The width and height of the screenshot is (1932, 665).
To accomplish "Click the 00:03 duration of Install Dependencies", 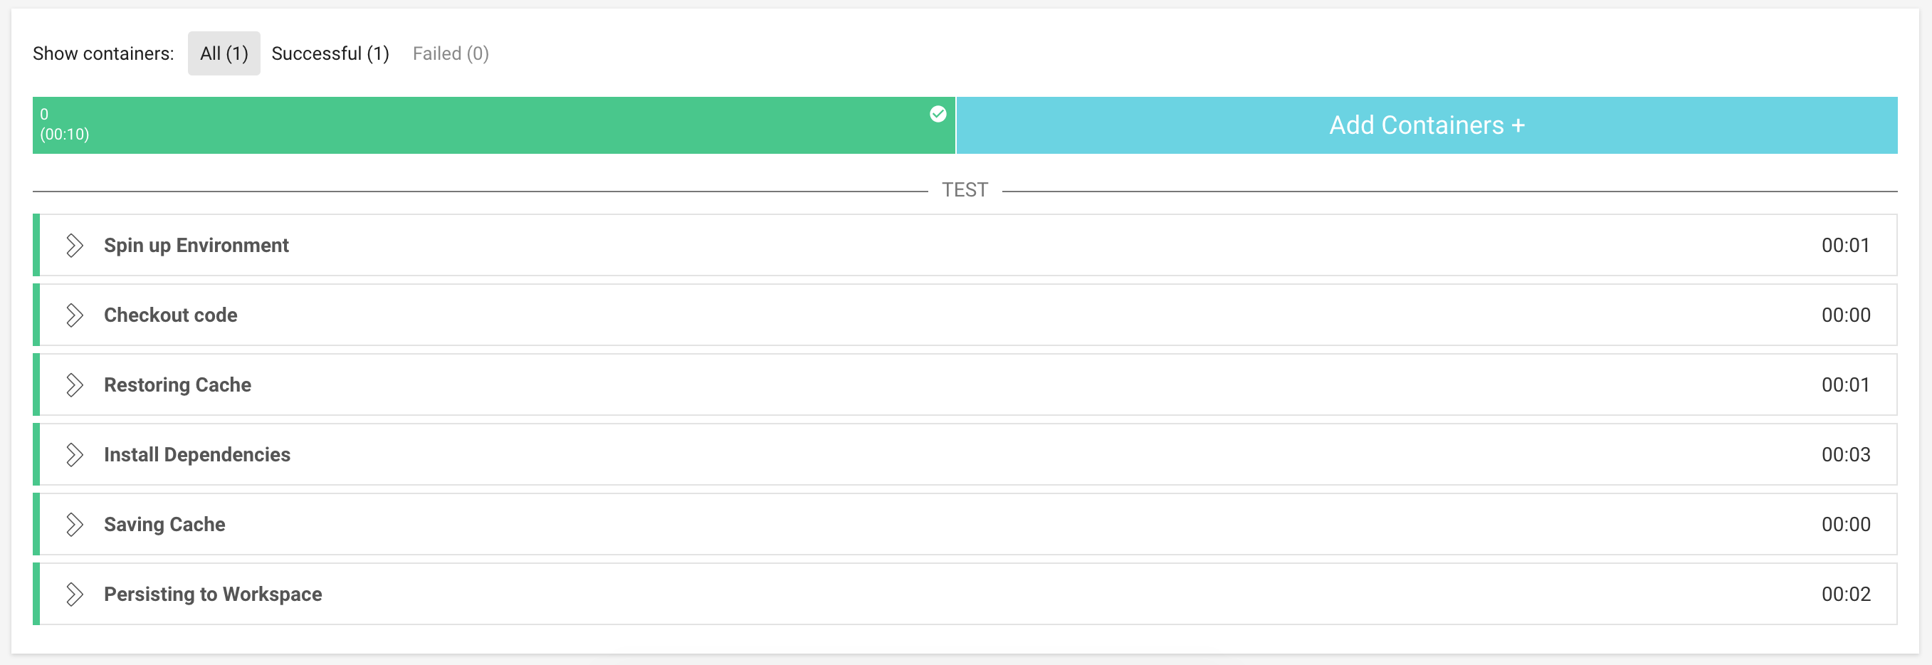I will point(1846,454).
